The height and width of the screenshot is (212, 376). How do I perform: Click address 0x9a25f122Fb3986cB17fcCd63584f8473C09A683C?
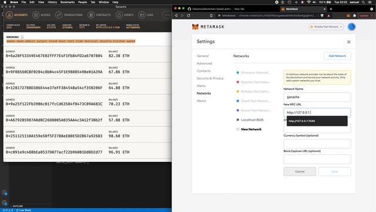[x=54, y=104]
